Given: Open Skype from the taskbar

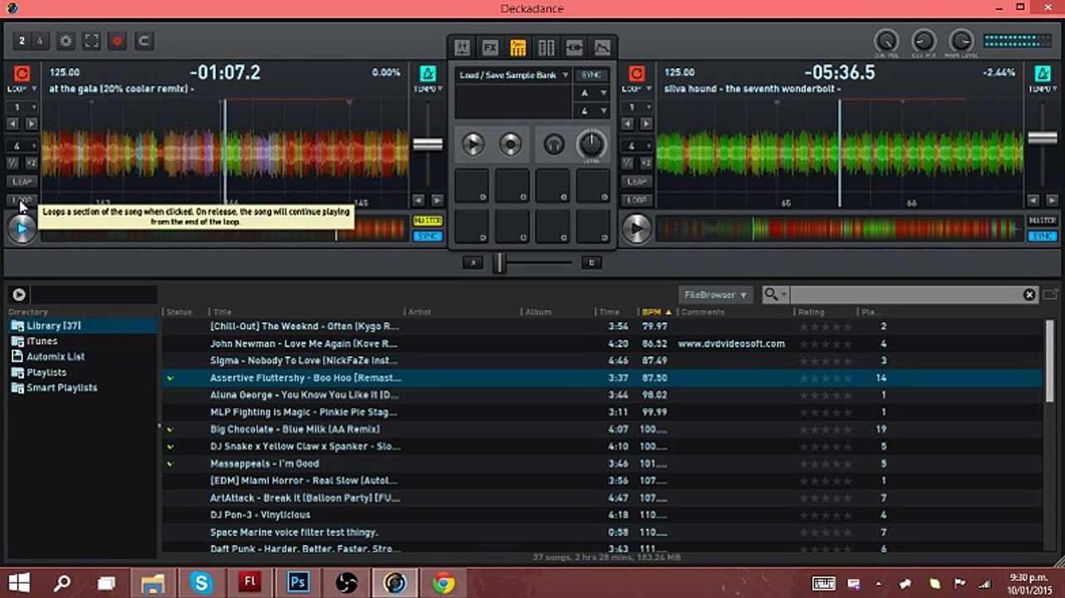Looking at the screenshot, I should click(x=201, y=583).
